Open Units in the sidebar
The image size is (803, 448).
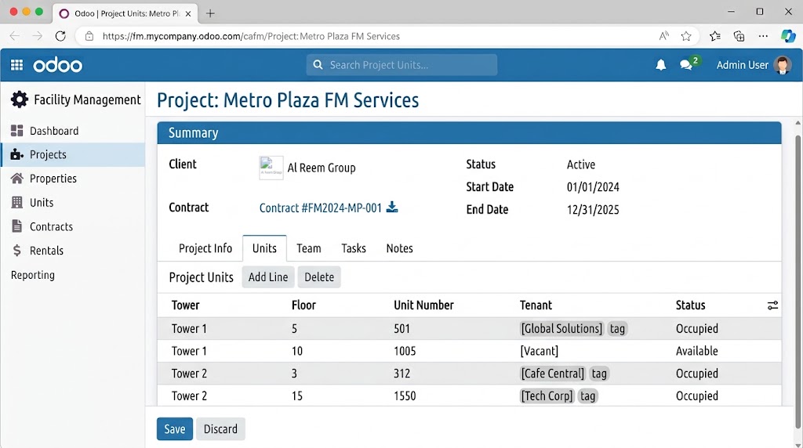click(73, 203)
